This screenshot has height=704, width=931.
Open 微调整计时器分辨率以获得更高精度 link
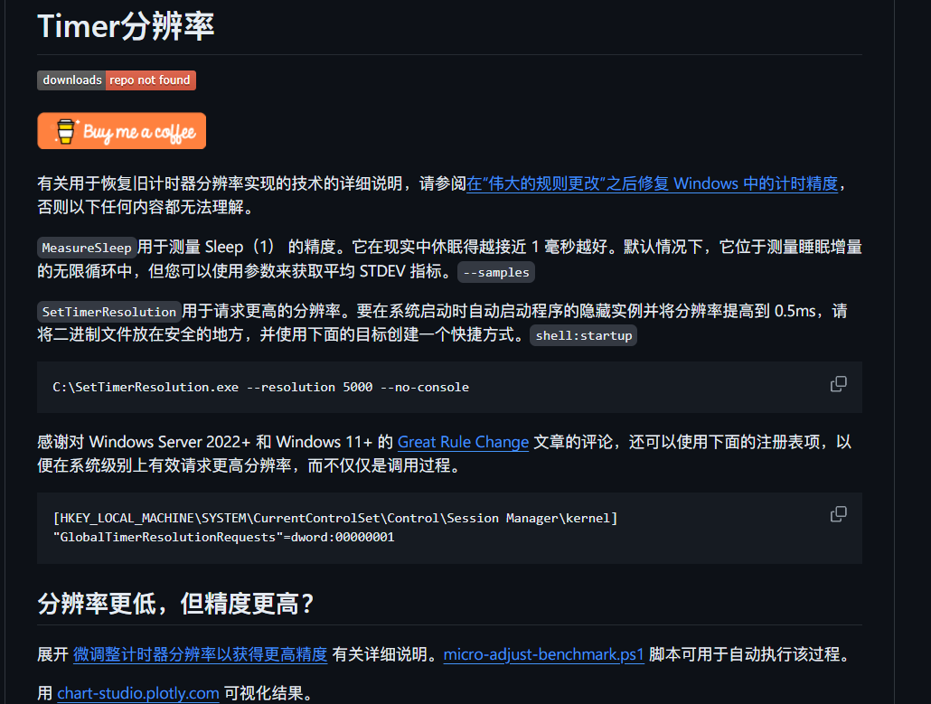pos(200,654)
